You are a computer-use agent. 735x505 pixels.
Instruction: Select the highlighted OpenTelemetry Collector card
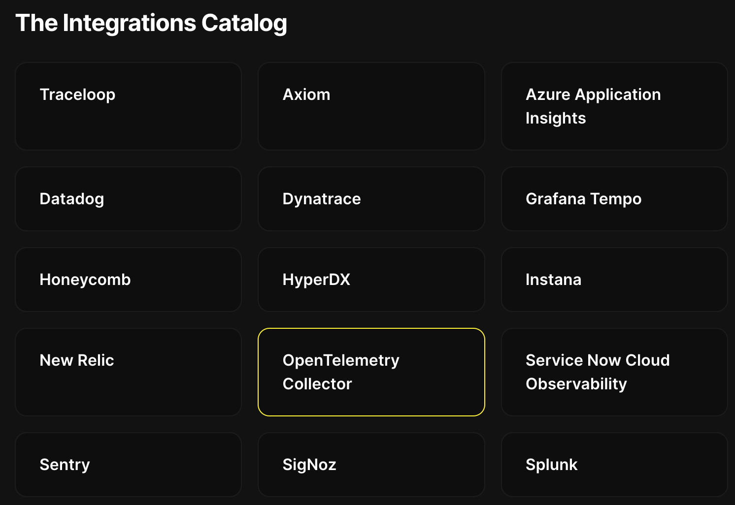click(x=371, y=372)
